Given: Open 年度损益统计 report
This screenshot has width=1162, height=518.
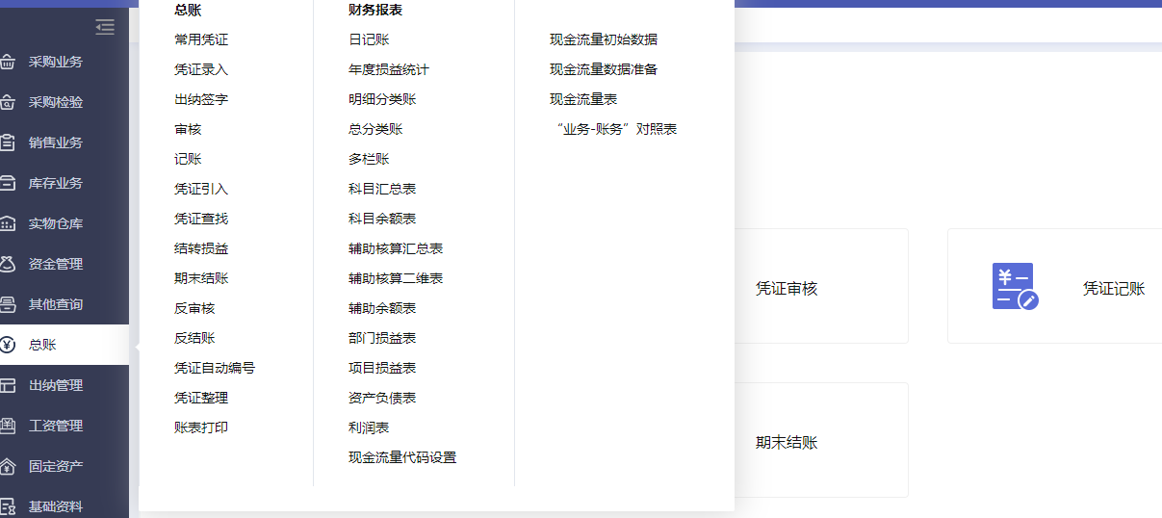Looking at the screenshot, I should coord(389,69).
